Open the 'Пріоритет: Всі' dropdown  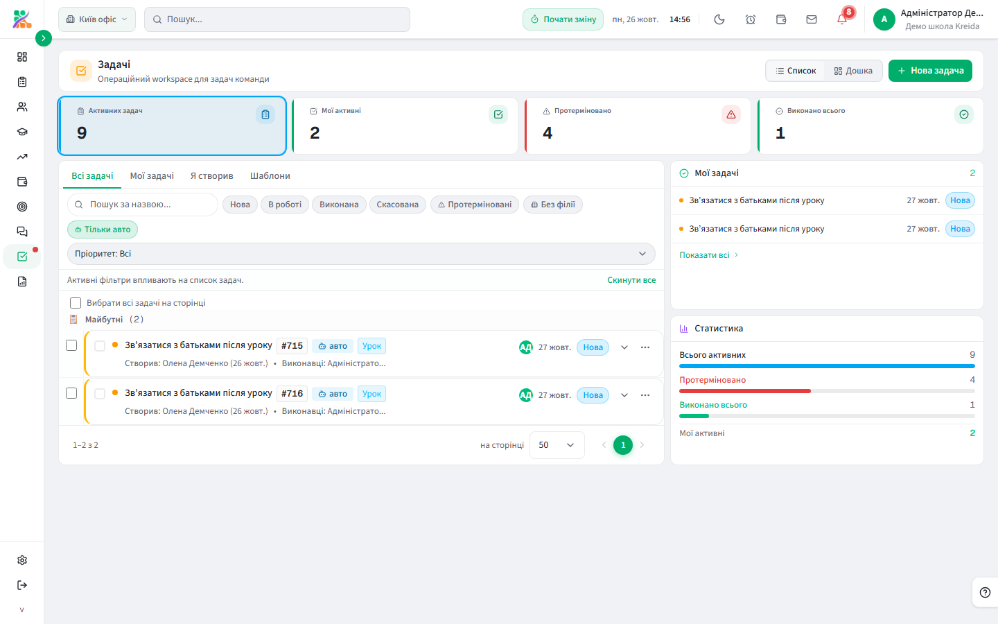tap(361, 254)
